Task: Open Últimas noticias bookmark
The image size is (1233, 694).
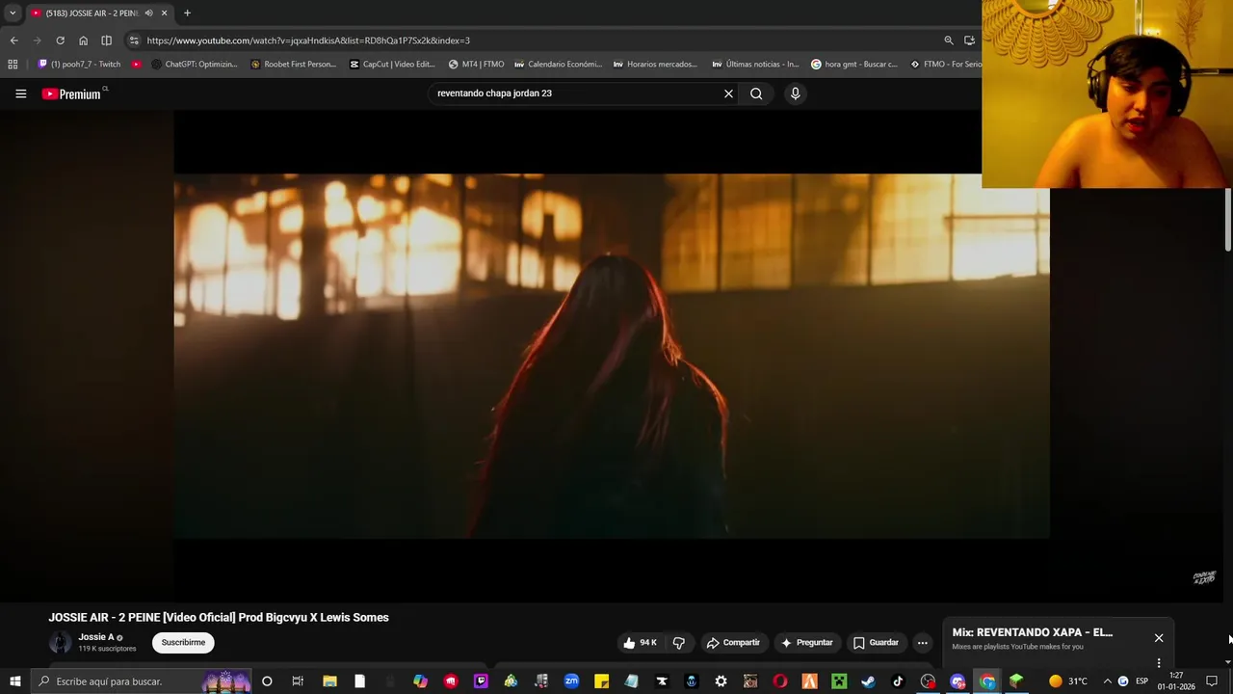Action: tap(755, 65)
